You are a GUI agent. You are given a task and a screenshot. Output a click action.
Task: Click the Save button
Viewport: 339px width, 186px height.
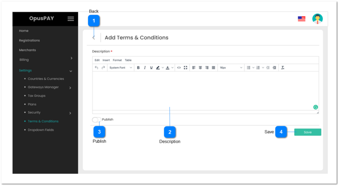(x=308, y=132)
